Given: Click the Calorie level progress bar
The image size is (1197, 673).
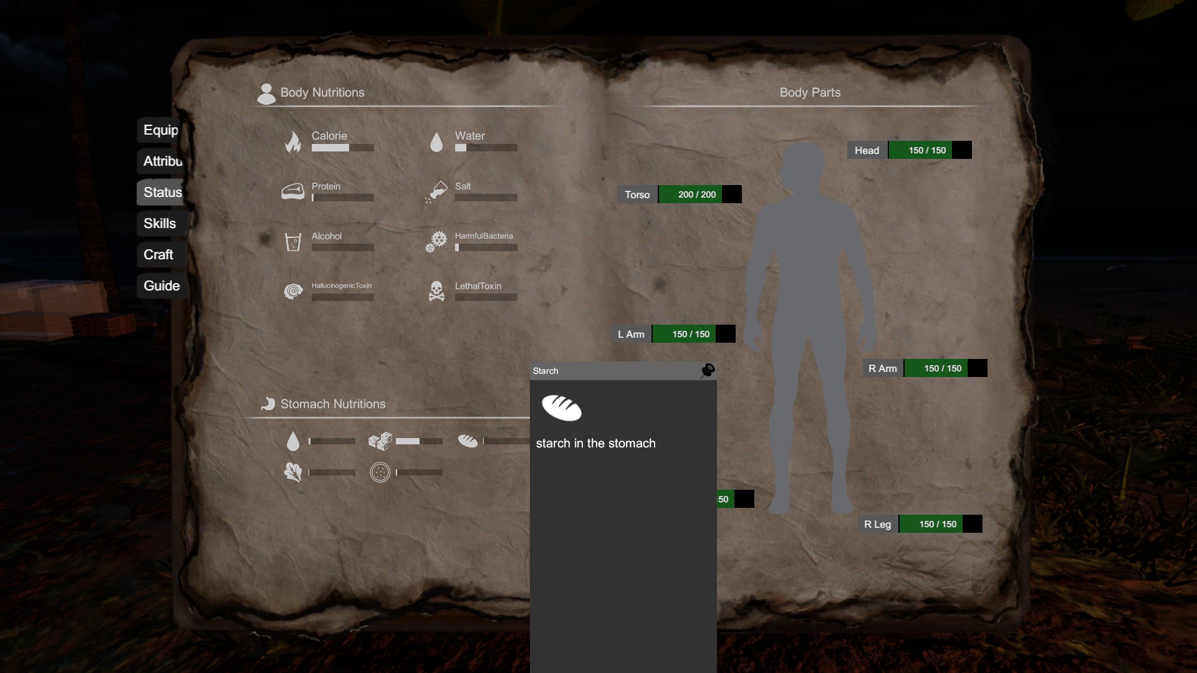Looking at the screenshot, I should coord(343,148).
